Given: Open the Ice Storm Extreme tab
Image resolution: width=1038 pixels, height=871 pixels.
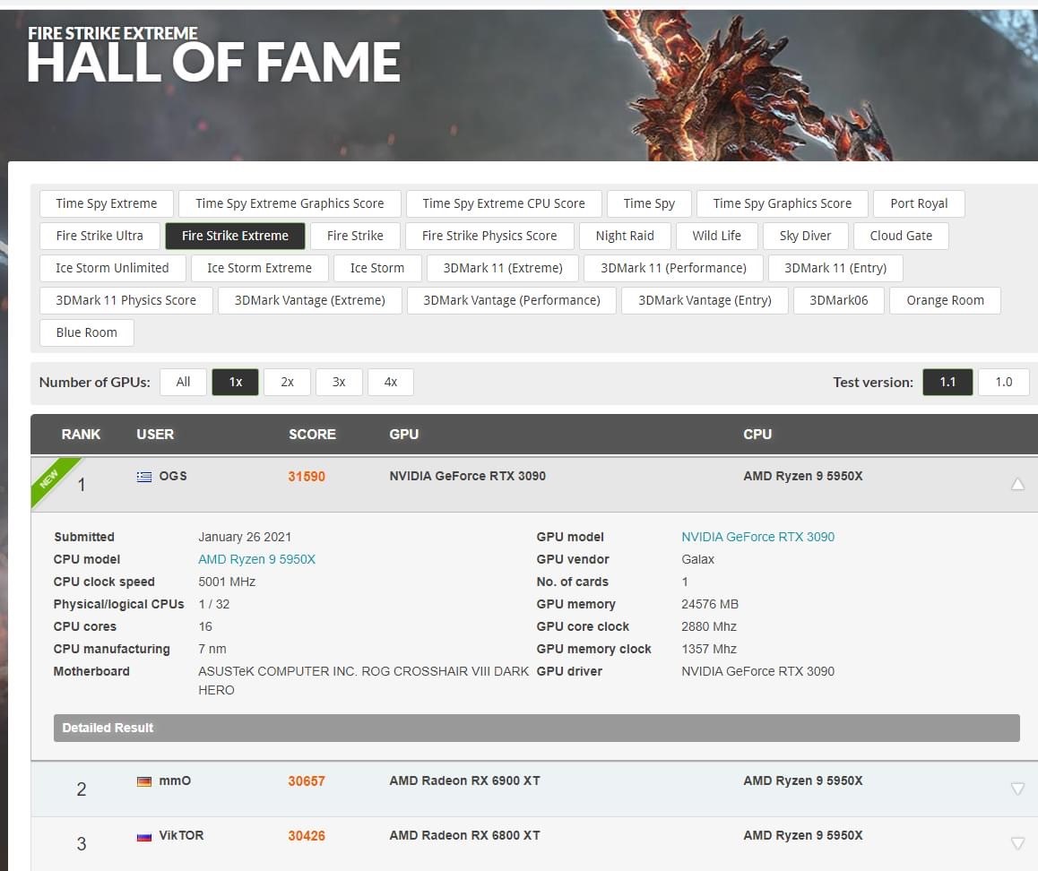Looking at the screenshot, I should (260, 268).
